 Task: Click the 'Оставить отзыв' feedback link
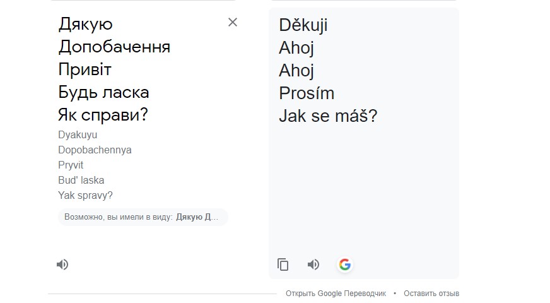pos(431,293)
